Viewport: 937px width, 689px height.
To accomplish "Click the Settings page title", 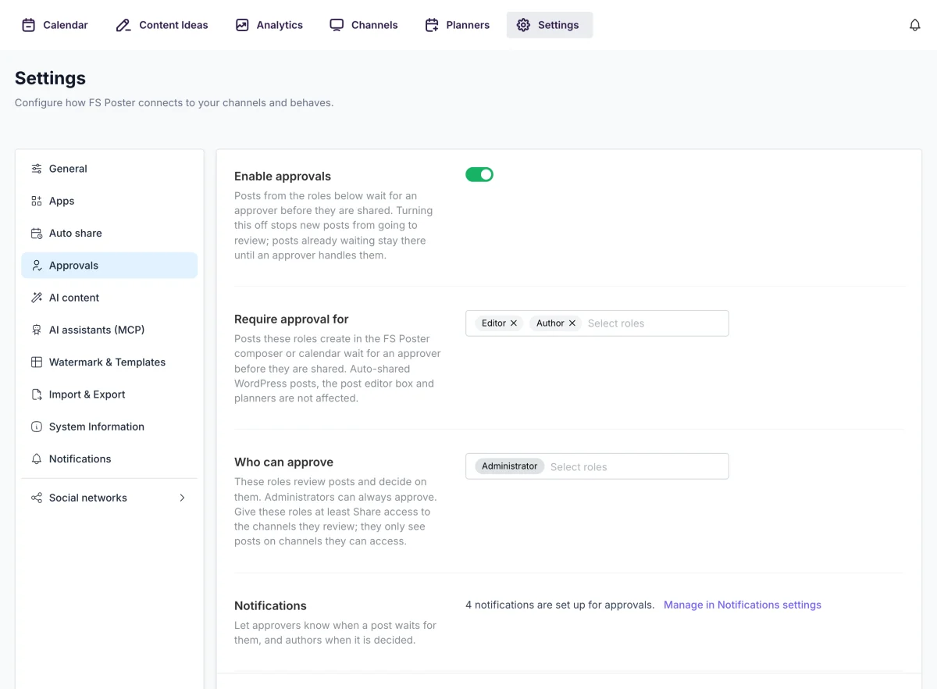I will [x=50, y=78].
